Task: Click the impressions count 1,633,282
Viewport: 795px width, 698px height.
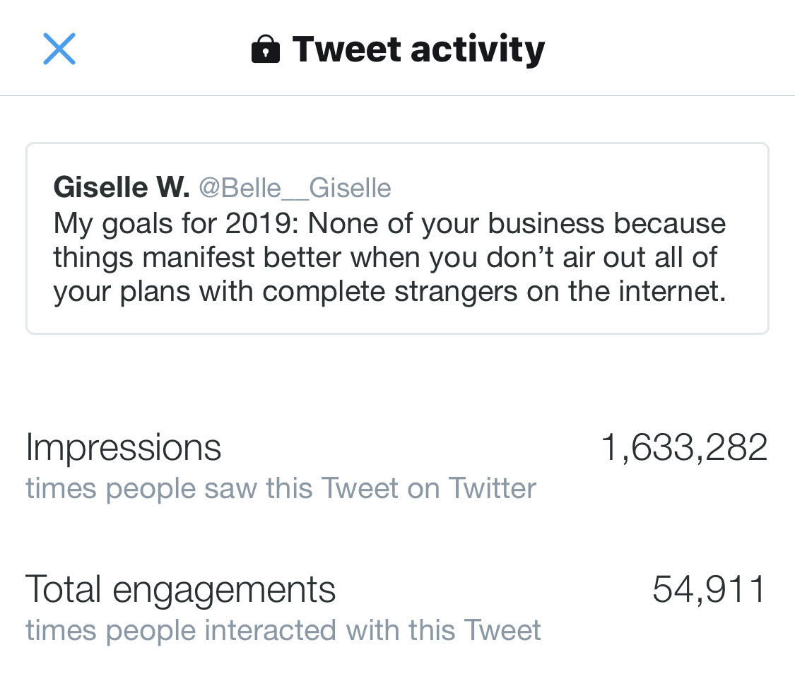Action: pyautogui.click(x=684, y=448)
